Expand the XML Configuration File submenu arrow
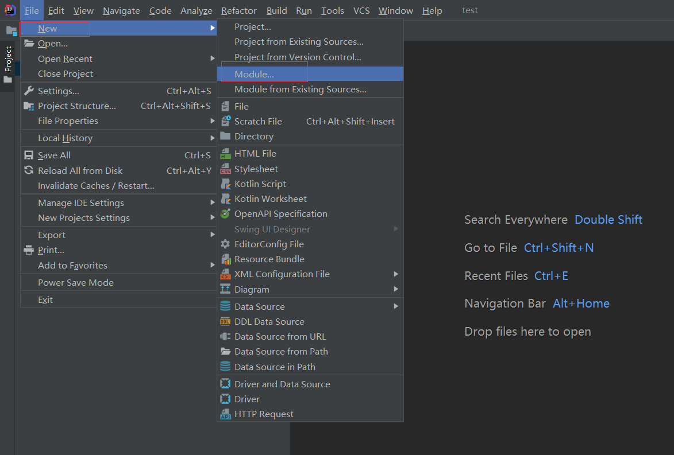 396,274
